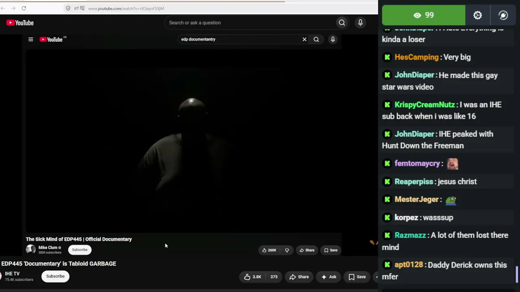Click the frog emote in MesterJeger's message
520x292 pixels.
pos(451,200)
